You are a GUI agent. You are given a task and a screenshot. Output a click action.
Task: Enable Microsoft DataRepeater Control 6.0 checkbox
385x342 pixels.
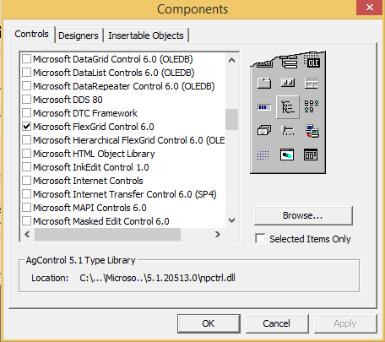(x=26, y=86)
